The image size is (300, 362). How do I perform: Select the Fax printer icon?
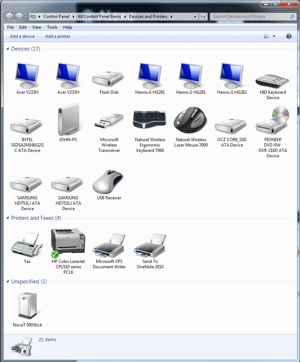(27, 245)
